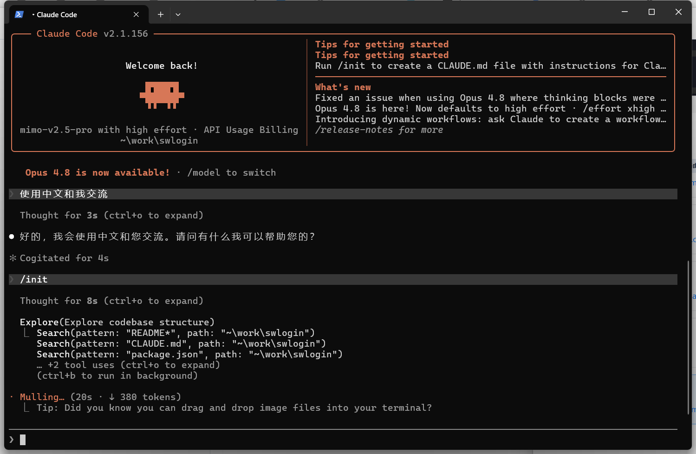Click the drag and drop image files tip

[x=234, y=408]
